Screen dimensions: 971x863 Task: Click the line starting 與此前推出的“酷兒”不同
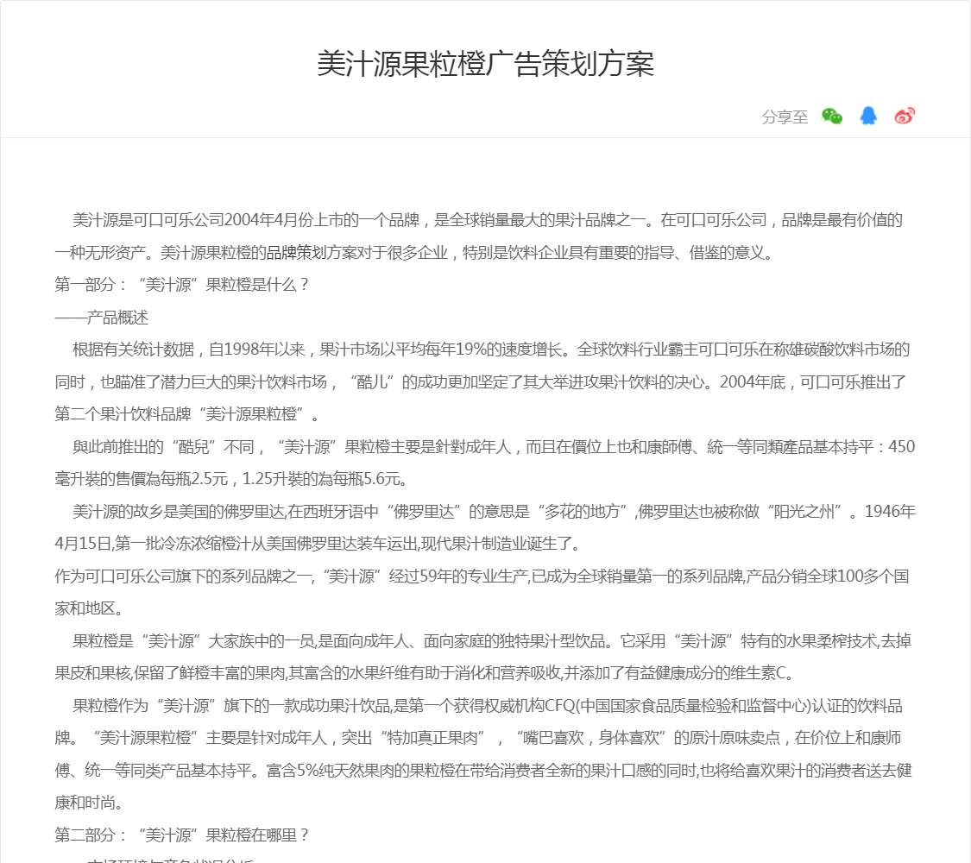coord(494,447)
